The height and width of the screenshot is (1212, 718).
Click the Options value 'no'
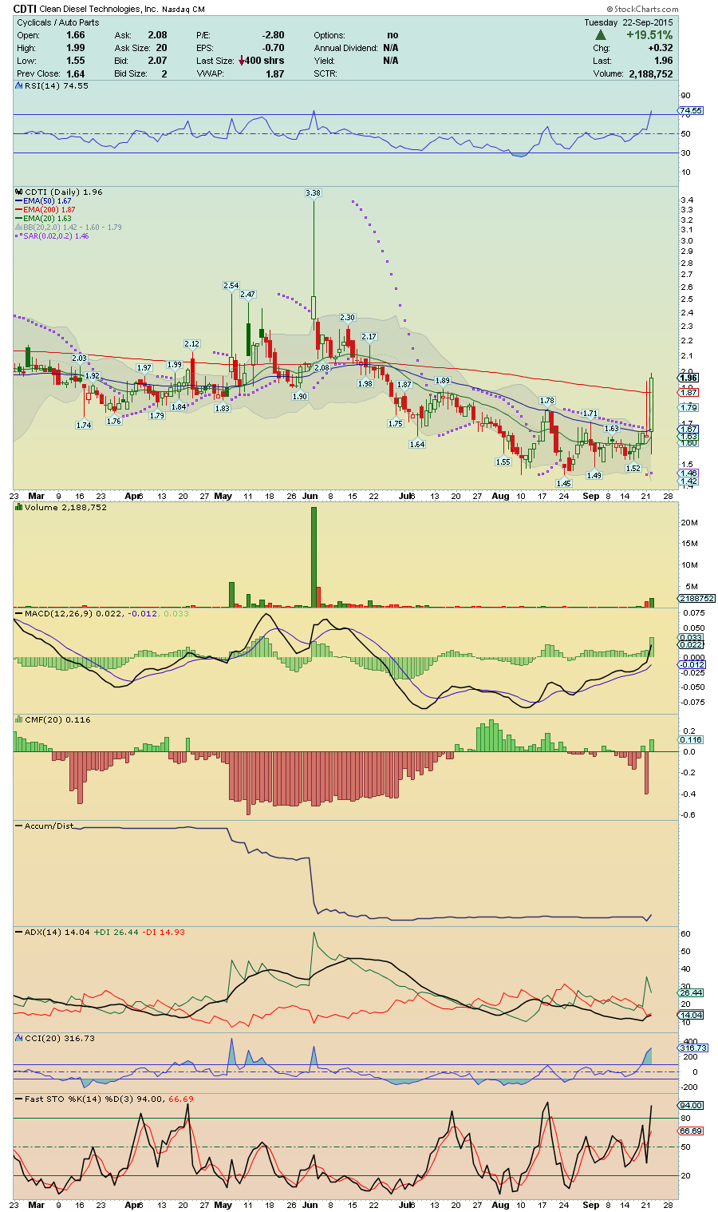[393, 35]
